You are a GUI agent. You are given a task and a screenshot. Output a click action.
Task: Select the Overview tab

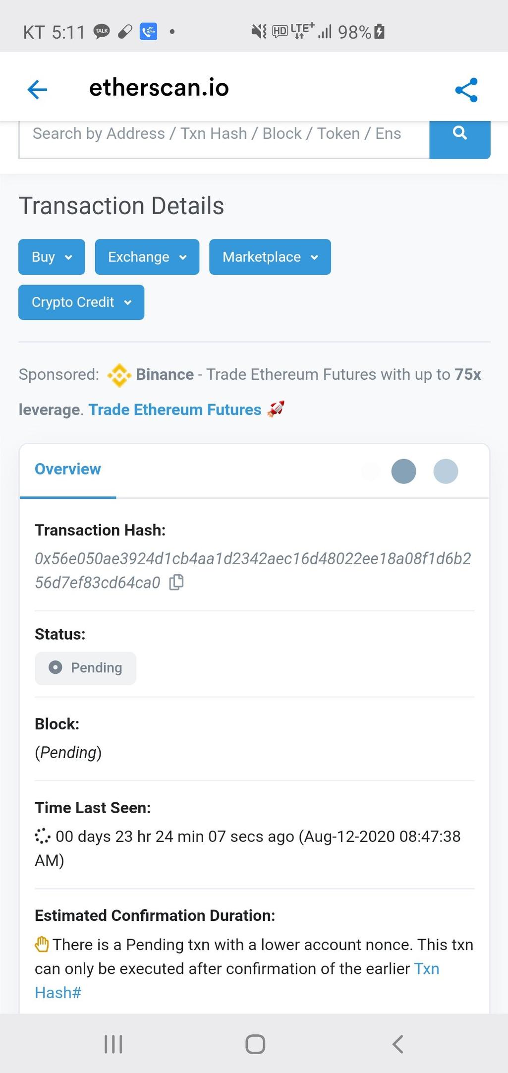[x=68, y=469]
